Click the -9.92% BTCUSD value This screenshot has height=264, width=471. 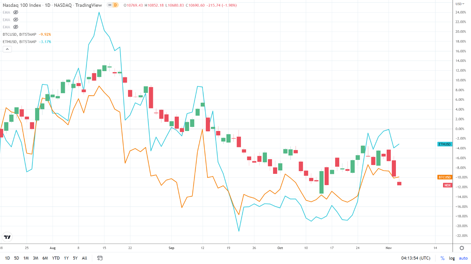pos(45,34)
